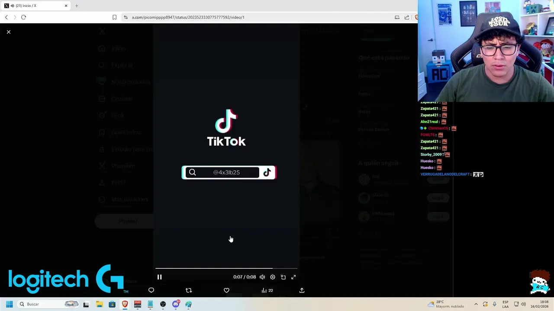Open Voicemeeter app in taskbar

138,304
